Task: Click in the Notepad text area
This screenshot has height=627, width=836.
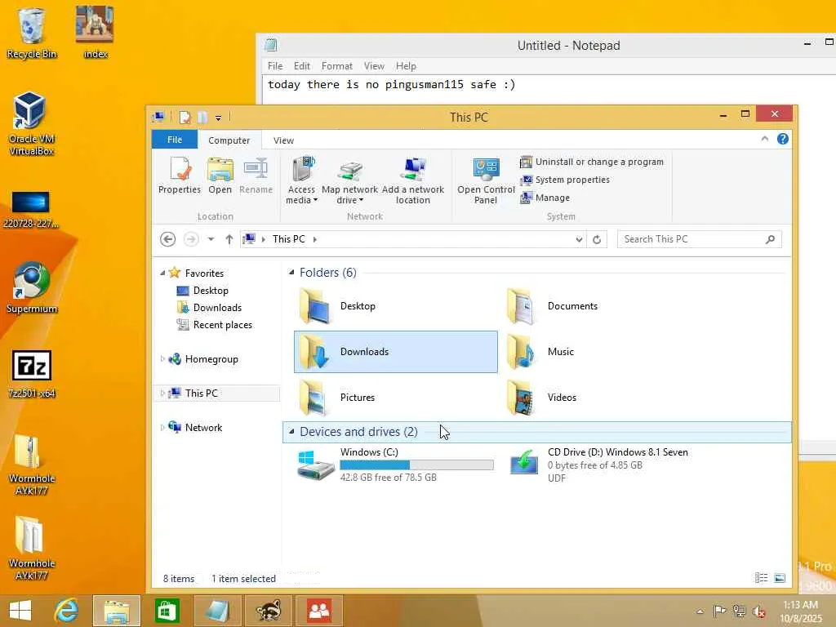Action: tap(549, 90)
